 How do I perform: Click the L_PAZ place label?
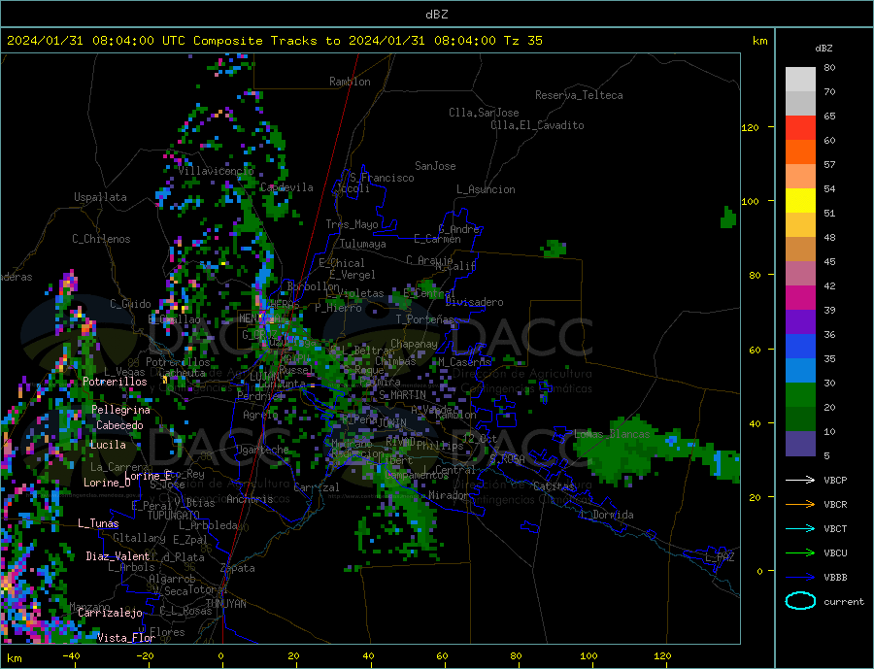coord(720,557)
